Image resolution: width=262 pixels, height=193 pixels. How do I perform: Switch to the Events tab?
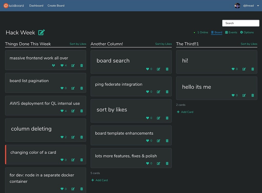(231, 32)
